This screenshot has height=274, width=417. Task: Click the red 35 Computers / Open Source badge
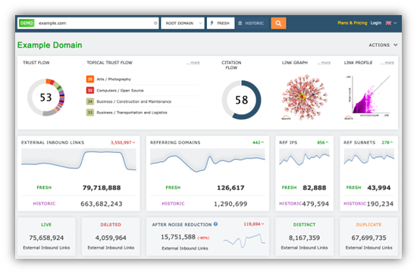(x=90, y=90)
